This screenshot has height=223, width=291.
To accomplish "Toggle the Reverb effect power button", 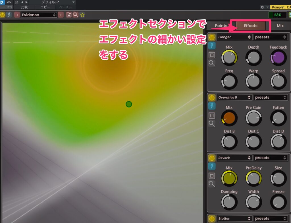I will click(212, 158).
